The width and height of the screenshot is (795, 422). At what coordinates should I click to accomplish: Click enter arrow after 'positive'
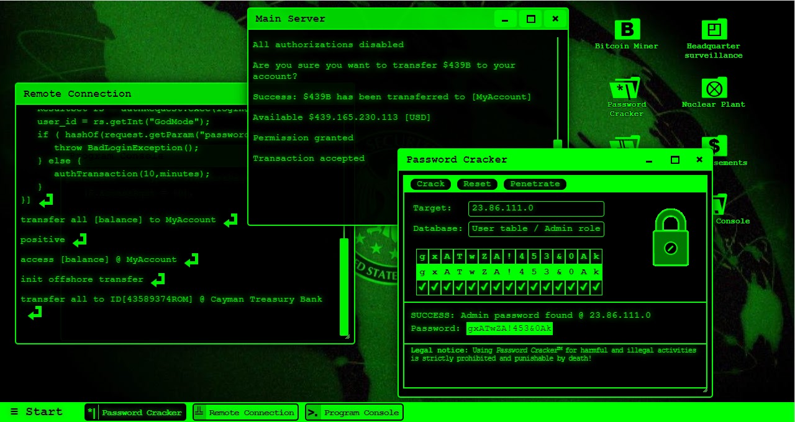[79, 240]
